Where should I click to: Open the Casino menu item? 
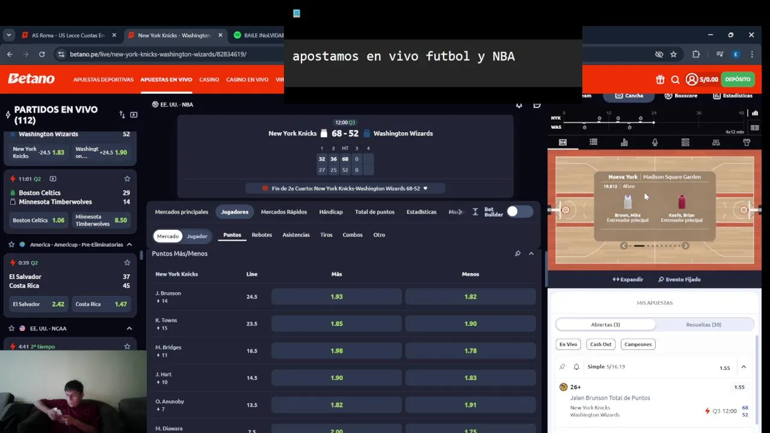click(209, 79)
